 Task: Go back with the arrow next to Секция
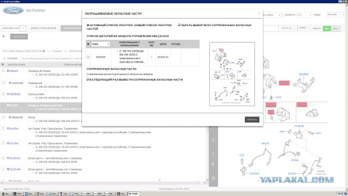point(4,58)
